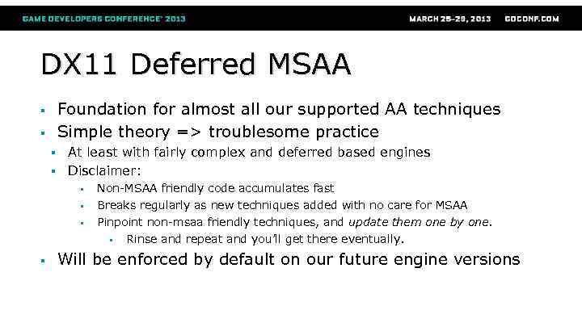This screenshot has height=327, width=582.
Task: Click the italic phrase 'update them one by one'
Action: point(420,222)
